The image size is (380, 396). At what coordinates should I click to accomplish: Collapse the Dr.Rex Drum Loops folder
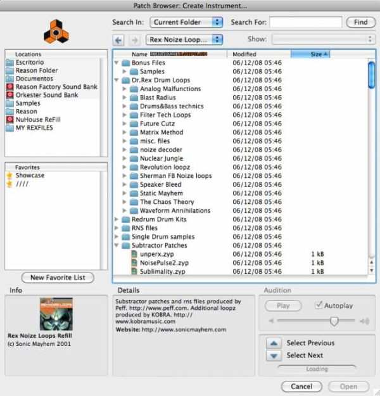tap(117, 80)
